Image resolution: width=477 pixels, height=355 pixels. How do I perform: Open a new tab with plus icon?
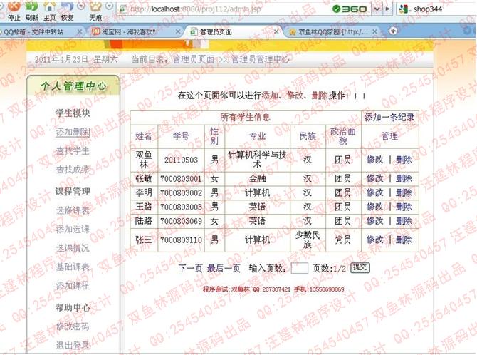[x=393, y=31]
